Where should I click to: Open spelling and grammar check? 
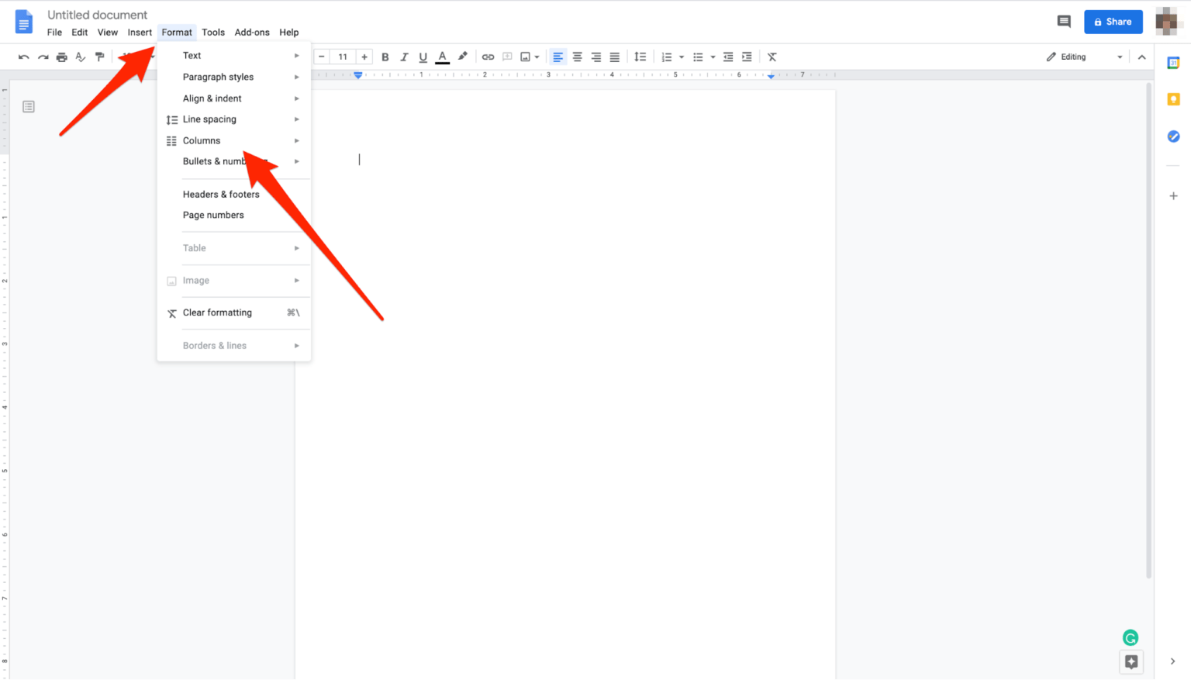[80, 56]
